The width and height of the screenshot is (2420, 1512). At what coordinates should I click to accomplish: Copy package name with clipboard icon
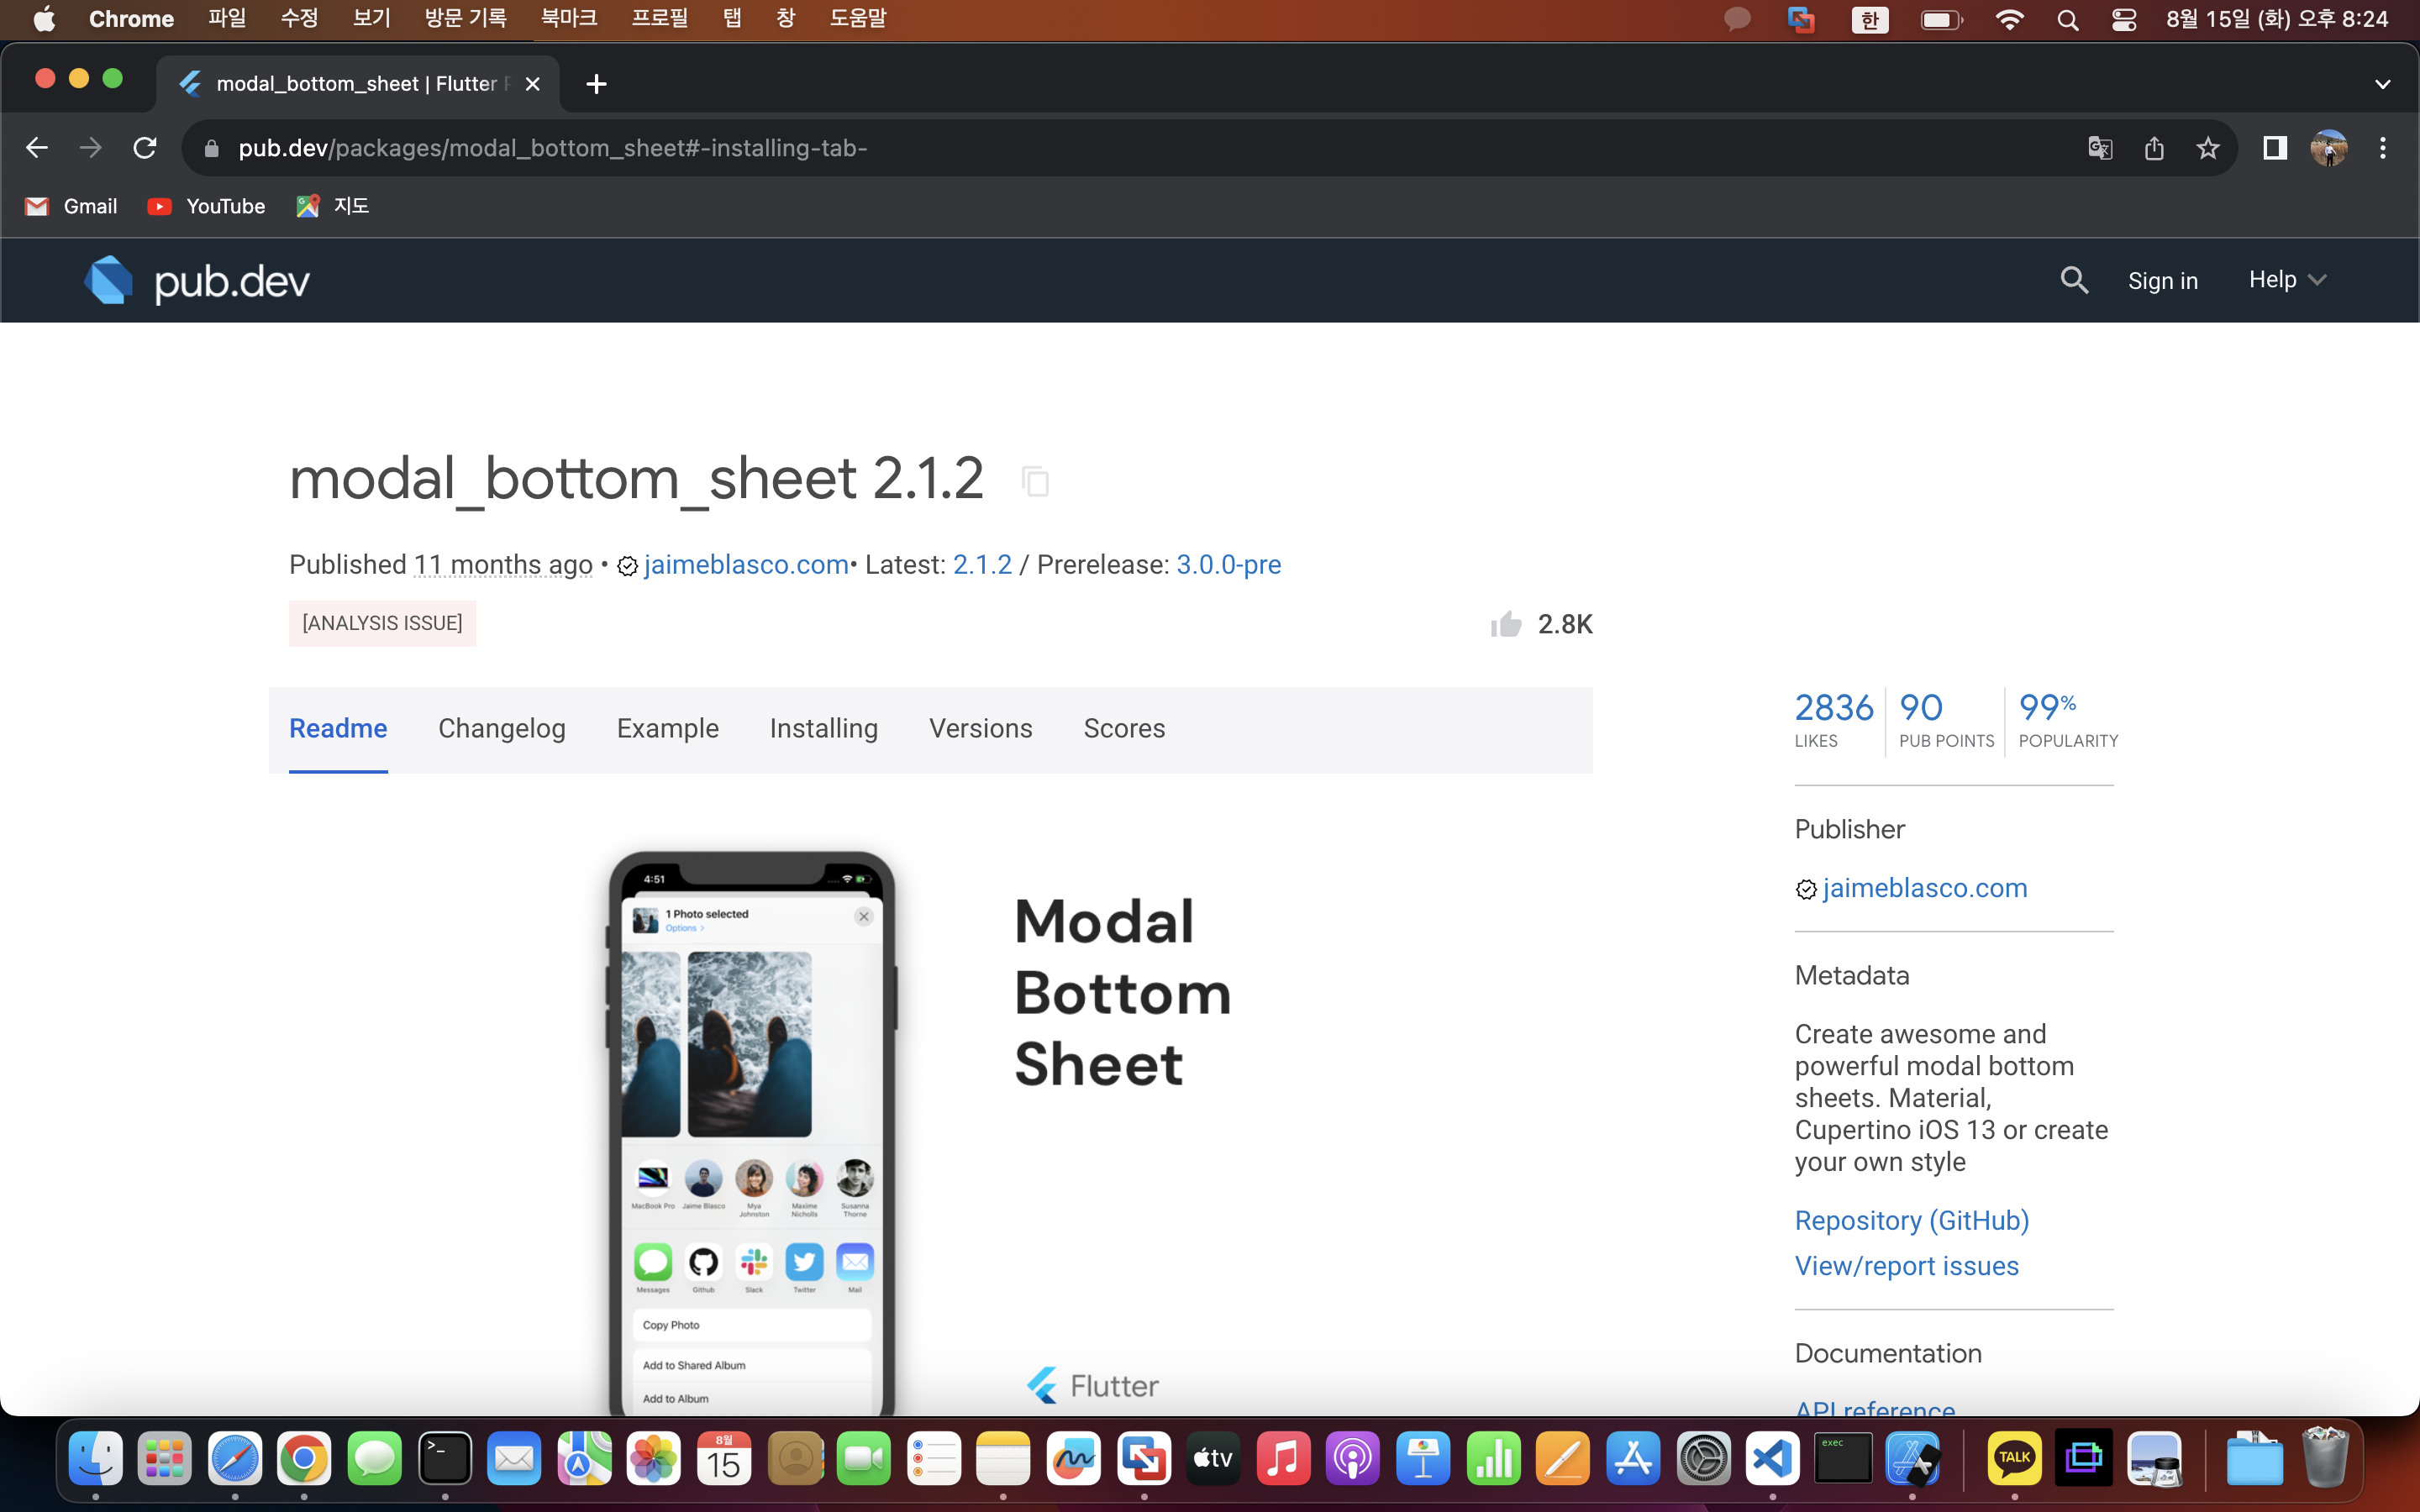point(1035,482)
